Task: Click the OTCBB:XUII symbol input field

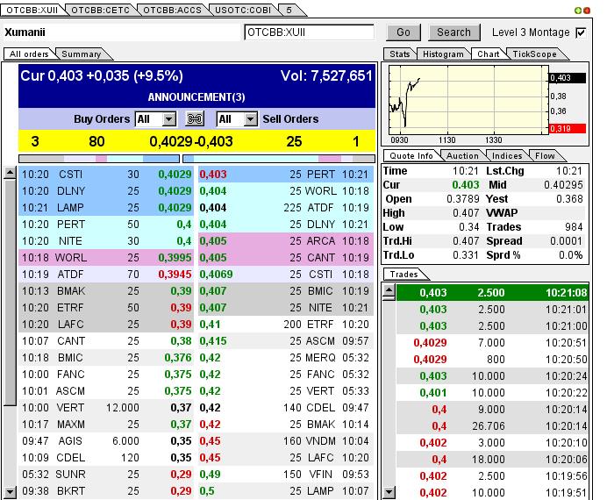Action: tap(309, 32)
